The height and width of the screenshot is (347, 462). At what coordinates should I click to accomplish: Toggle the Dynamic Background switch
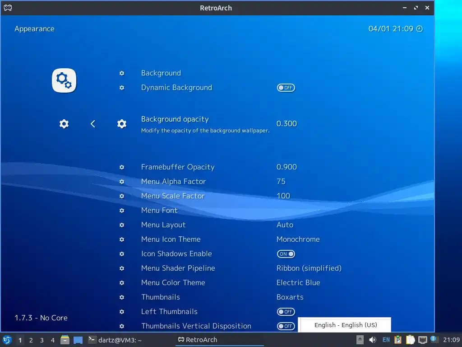[x=286, y=88]
